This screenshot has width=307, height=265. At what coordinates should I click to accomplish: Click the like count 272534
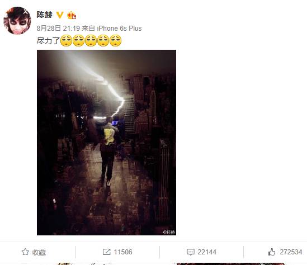[x=291, y=252]
